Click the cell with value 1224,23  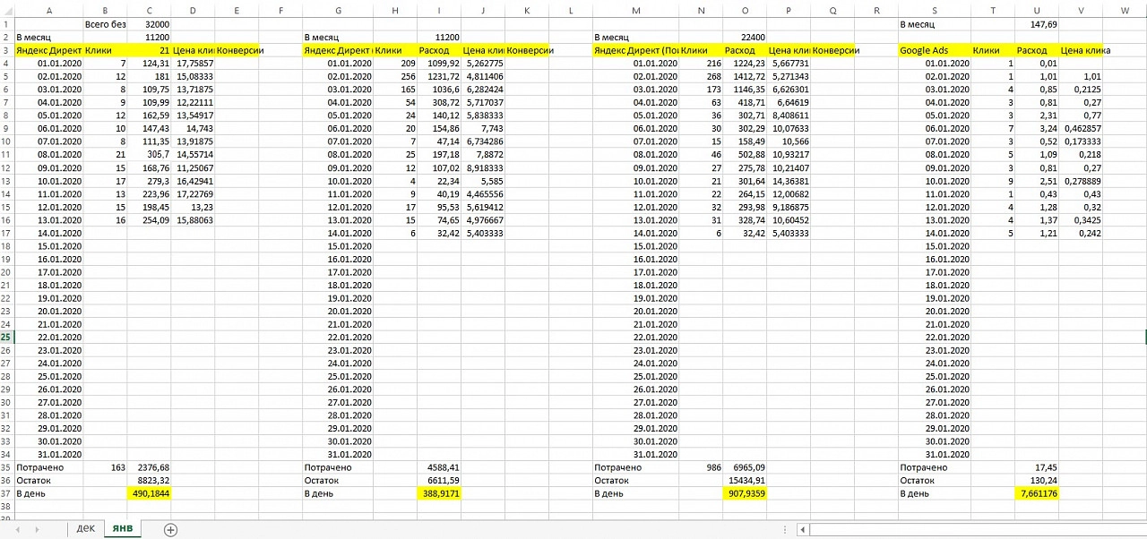click(746, 64)
